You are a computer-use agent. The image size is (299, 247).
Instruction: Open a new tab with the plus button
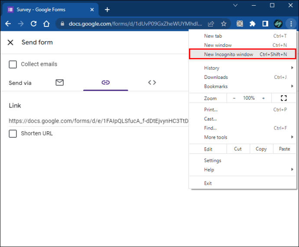[x=107, y=10]
